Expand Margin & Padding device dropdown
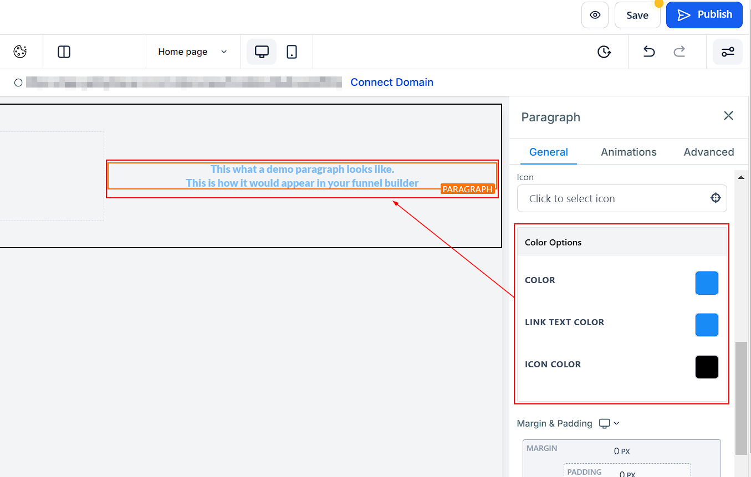The width and height of the screenshot is (751, 477). tap(609, 423)
